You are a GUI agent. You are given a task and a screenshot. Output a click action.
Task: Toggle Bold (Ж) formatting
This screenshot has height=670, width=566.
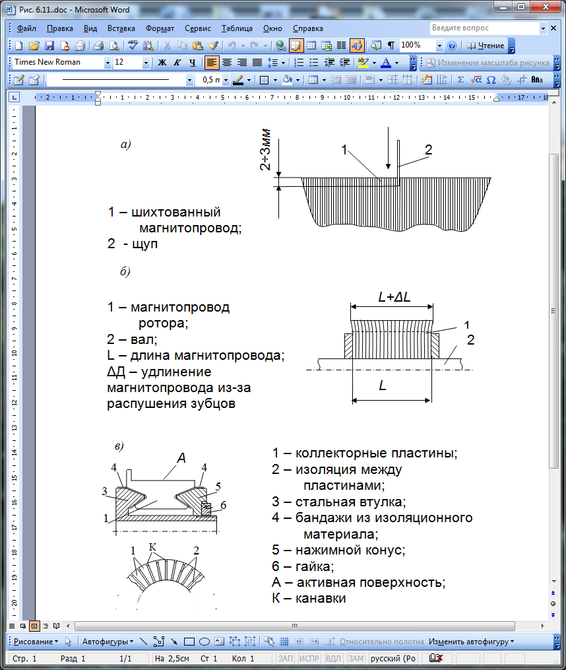(162, 63)
